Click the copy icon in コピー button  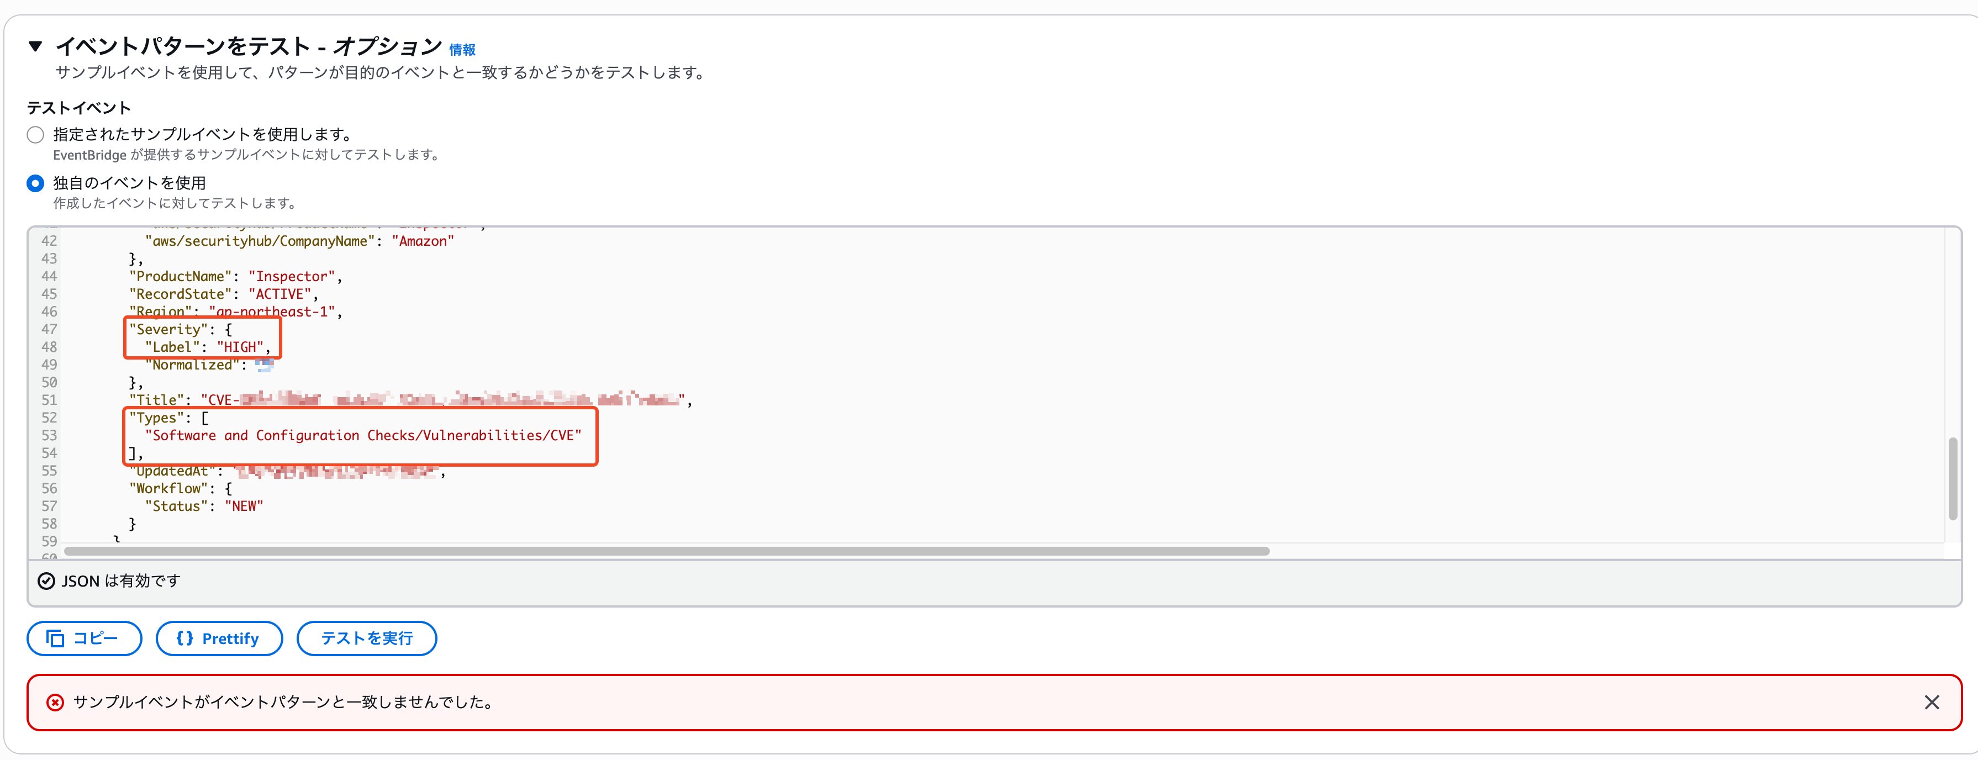tap(55, 638)
